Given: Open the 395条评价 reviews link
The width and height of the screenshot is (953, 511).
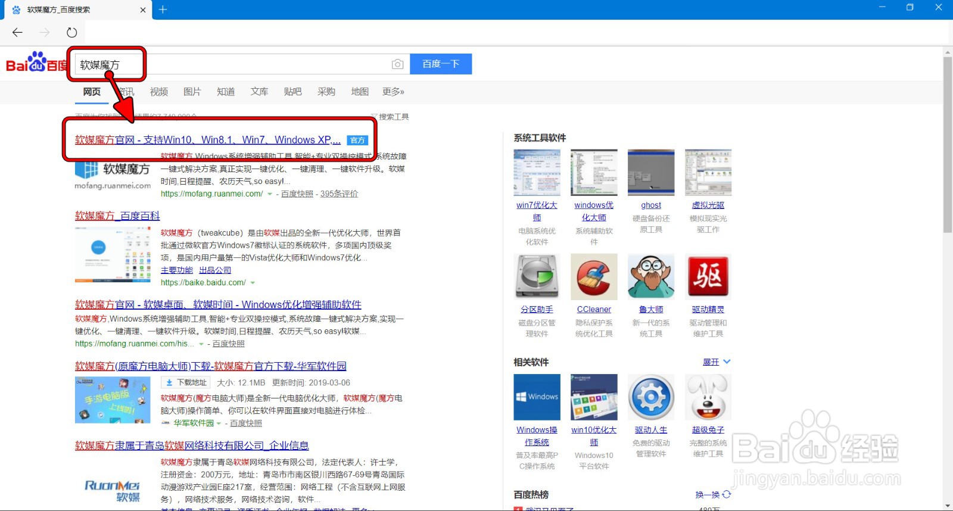Looking at the screenshot, I should click(x=339, y=194).
